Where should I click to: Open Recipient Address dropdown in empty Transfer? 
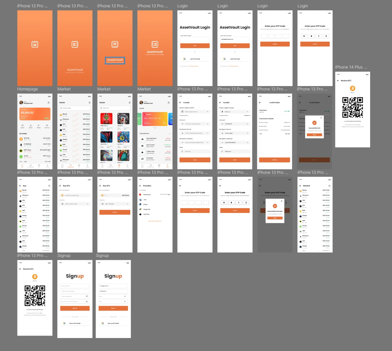pyautogui.click(x=195, y=143)
